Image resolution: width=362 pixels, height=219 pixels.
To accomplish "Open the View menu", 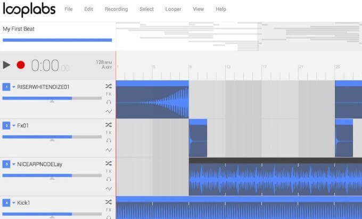I will (199, 9).
